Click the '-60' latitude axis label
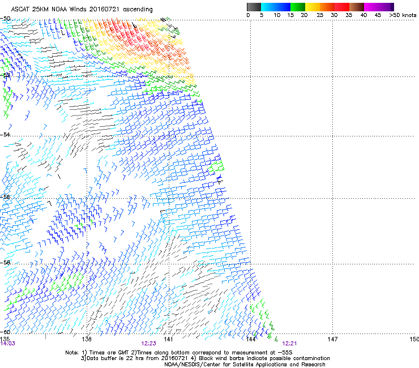419x368 pixels. [x=5, y=332]
